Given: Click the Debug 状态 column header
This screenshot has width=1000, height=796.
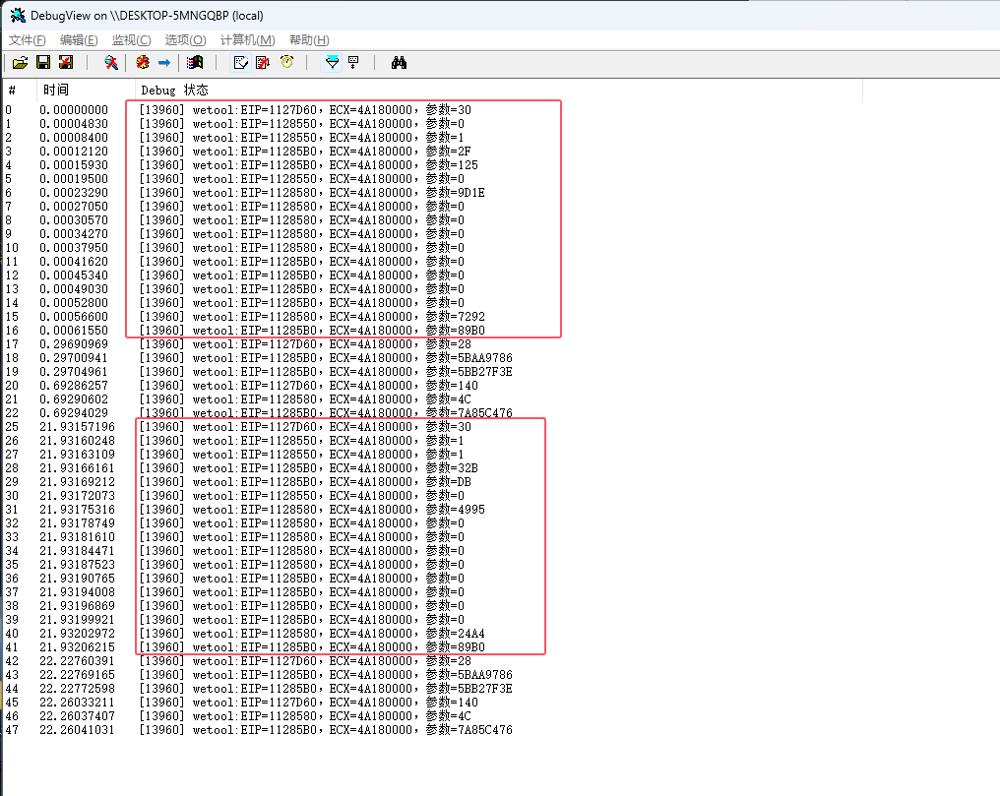Looking at the screenshot, I should pyautogui.click(x=499, y=90).
